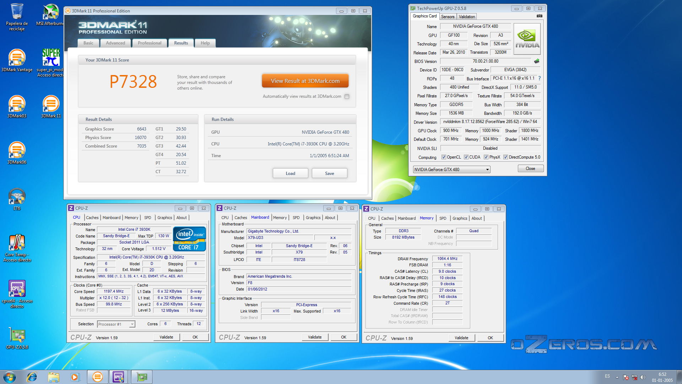
Task: Open 3DMark 11 desktop shortcut
Action: coord(51,107)
